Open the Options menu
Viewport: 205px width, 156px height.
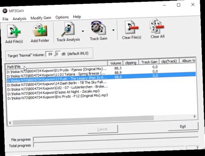tap(62, 17)
